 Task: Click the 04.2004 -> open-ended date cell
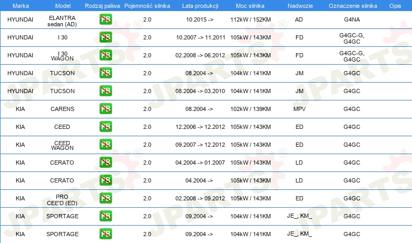click(199, 180)
